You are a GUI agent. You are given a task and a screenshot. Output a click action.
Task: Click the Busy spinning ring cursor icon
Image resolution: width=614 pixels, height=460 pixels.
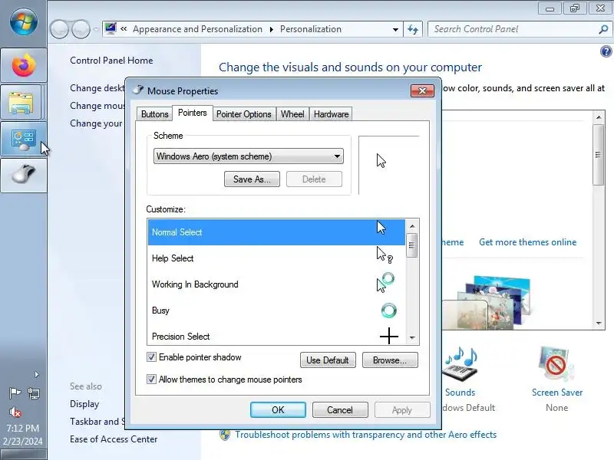tap(389, 310)
